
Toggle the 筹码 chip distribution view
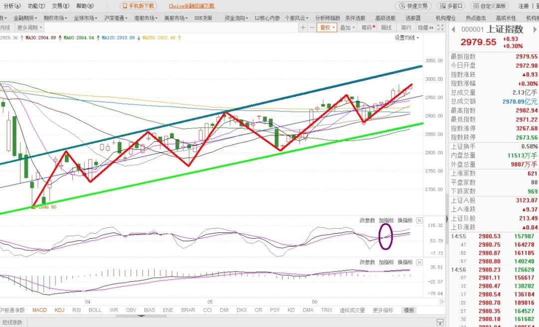pos(368,27)
